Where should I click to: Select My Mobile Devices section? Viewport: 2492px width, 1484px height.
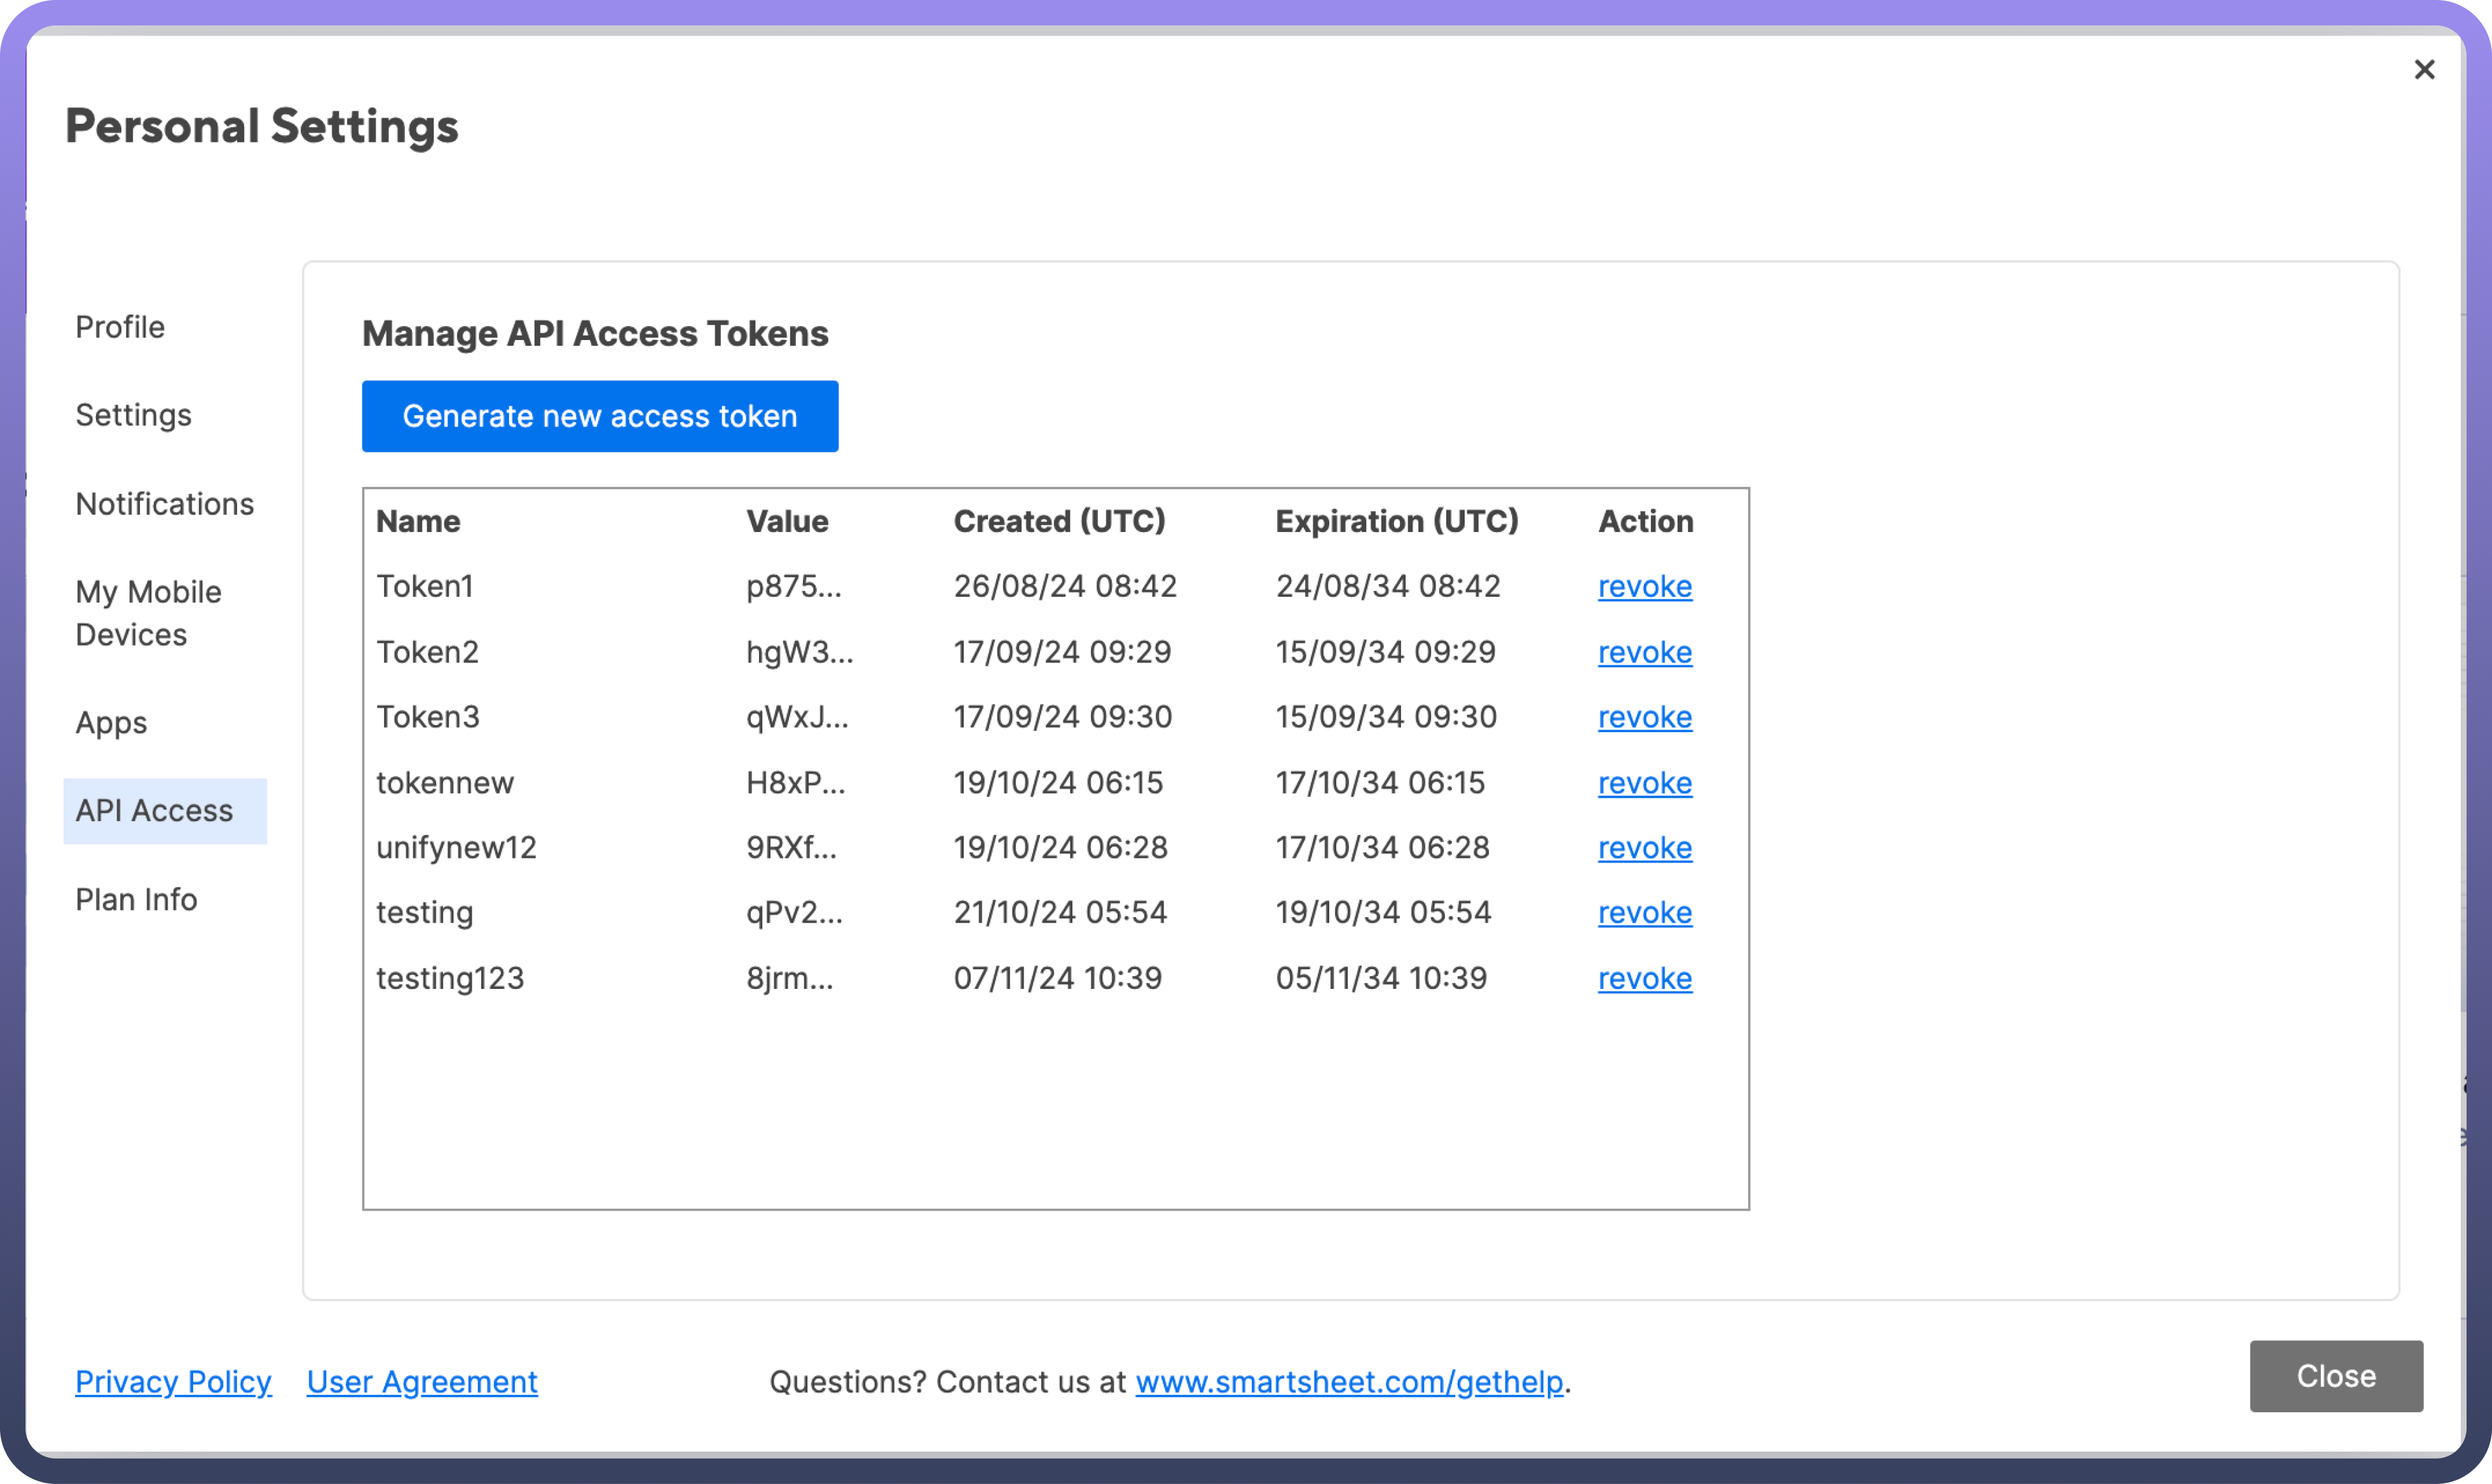click(148, 613)
